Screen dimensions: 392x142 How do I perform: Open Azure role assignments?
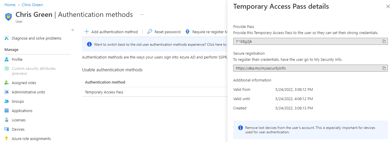31,139
